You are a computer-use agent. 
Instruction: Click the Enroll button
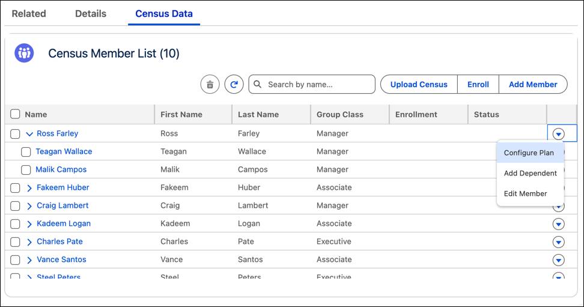point(478,85)
